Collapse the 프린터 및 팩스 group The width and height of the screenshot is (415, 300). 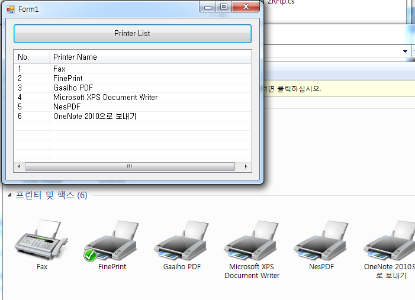point(9,195)
